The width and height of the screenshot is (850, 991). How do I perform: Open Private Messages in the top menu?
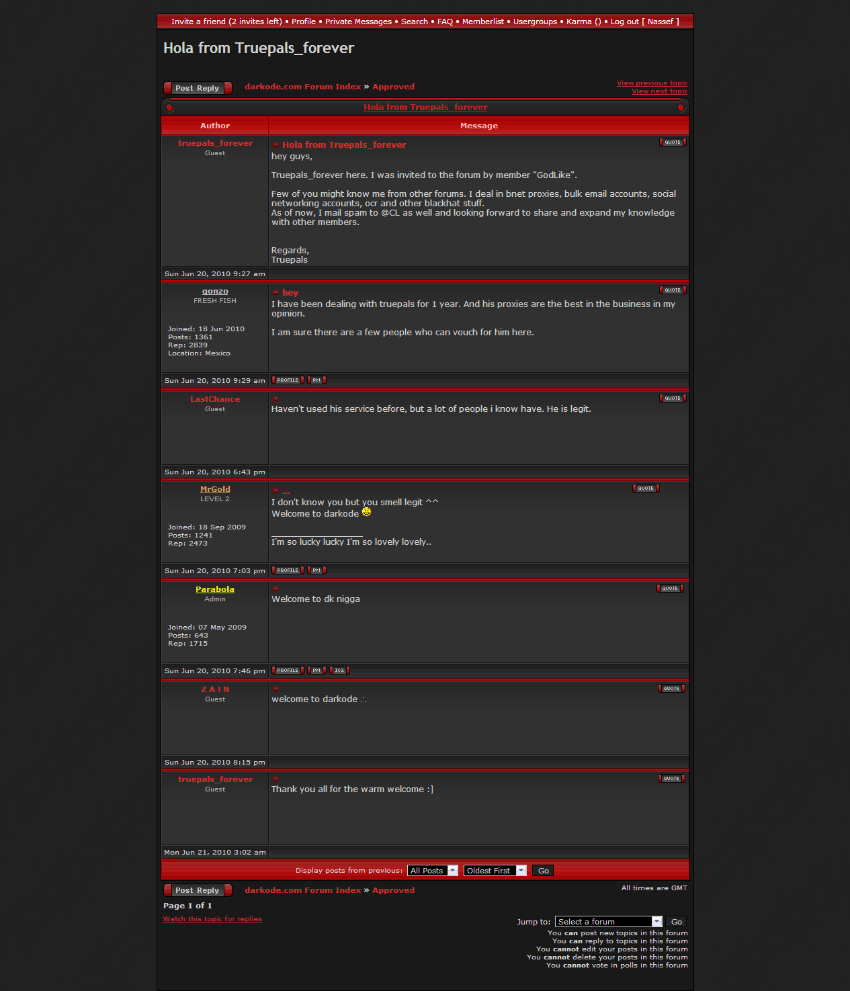(x=358, y=21)
